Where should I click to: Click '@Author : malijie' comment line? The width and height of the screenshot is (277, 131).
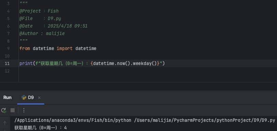pyautogui.click(x=42, y=33)
